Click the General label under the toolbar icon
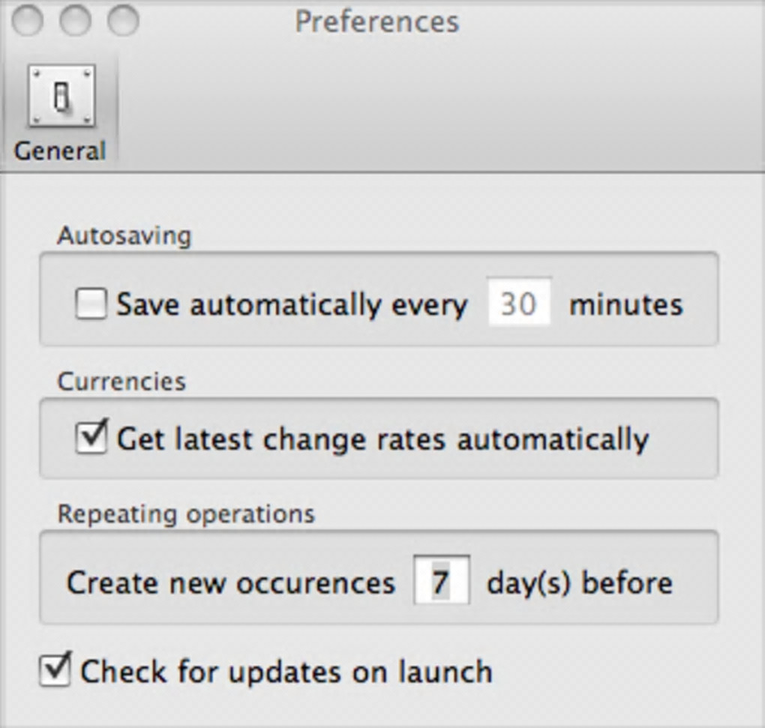The width and height of the screenshot is (765, 728). [x=60, y=151]
